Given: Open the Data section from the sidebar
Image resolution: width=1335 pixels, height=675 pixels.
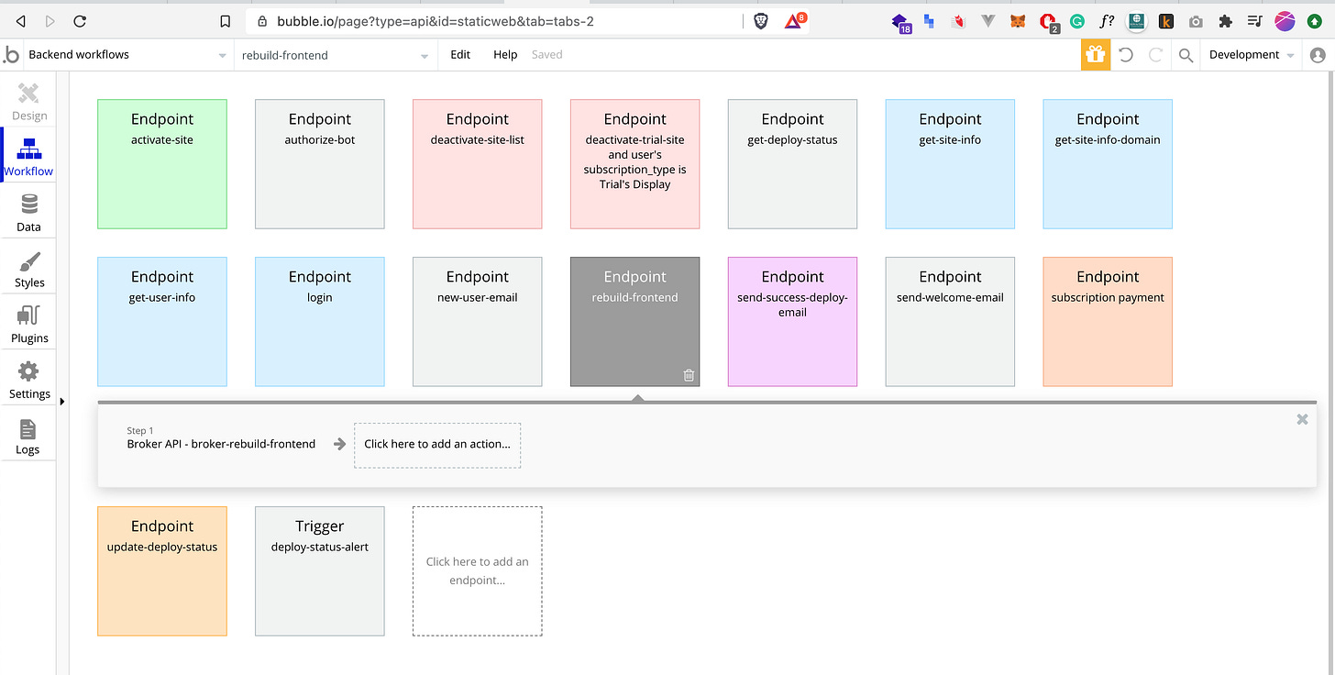Looking at the screenshot, I should point(28,210).
